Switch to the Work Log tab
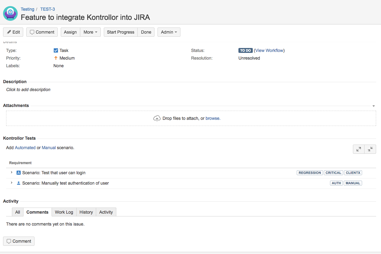 [x=64, y=212]
